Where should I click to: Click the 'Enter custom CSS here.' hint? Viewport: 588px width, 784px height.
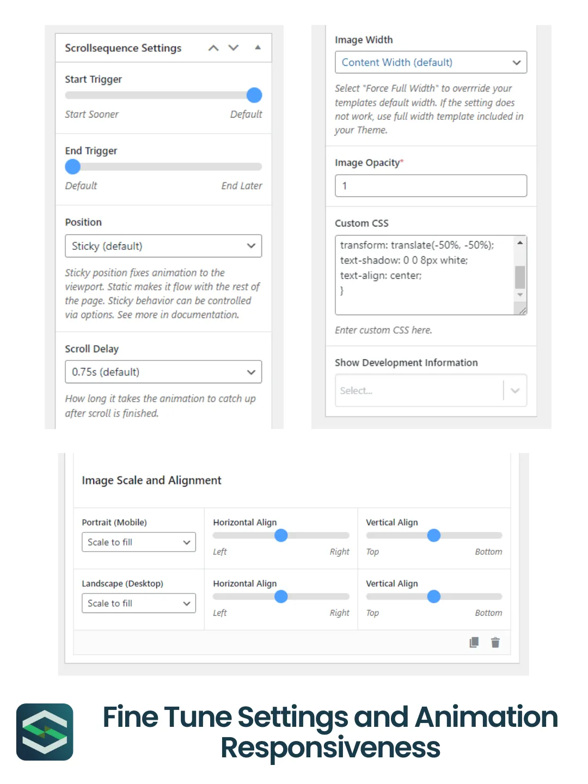pyautogui.click(x=383, y=330)
